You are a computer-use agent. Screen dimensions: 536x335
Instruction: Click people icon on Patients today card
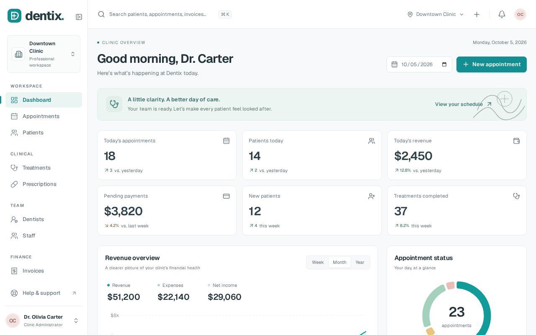(x=371, y=141)
